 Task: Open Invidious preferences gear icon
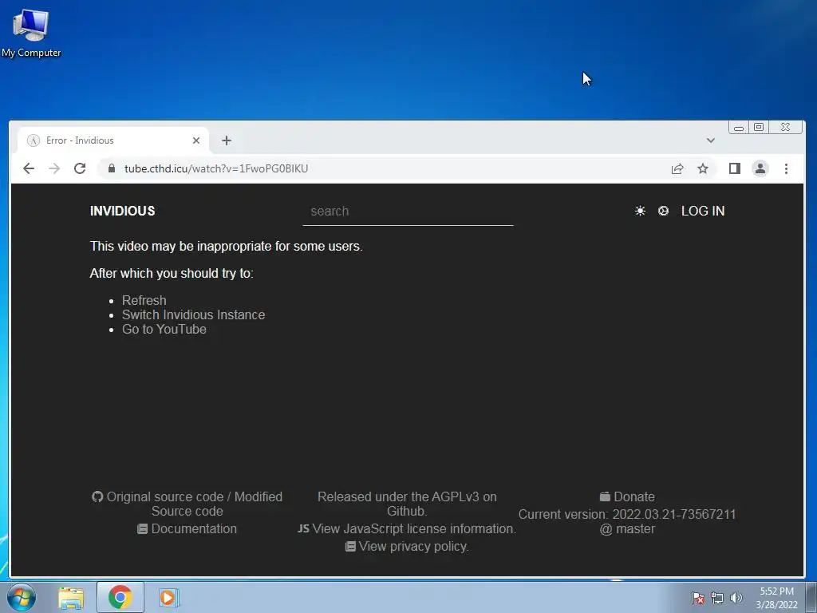pos(663,211)
